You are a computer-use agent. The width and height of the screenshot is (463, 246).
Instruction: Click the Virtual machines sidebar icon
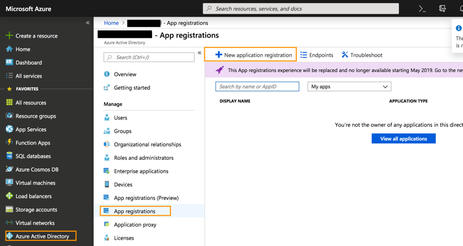9,183
